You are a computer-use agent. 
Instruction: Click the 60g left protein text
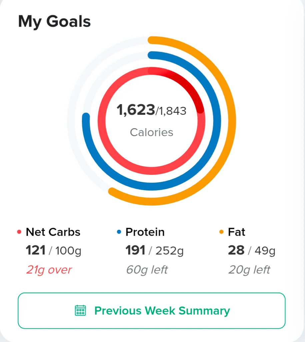pyautogui.click(x=147, y=270)
